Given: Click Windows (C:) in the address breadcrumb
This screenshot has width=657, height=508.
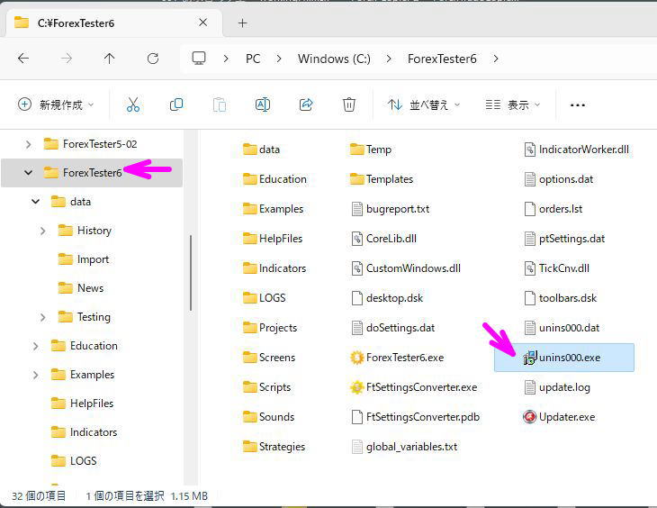Looking at the screenshot, I should click(x=334, y=59).
